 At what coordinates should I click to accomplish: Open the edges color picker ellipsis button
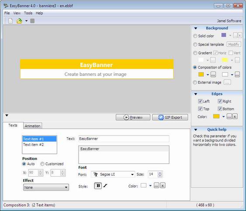point(229,116)
